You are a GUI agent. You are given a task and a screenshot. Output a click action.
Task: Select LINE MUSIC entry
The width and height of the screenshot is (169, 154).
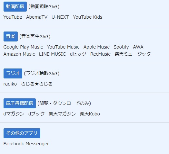52,54
